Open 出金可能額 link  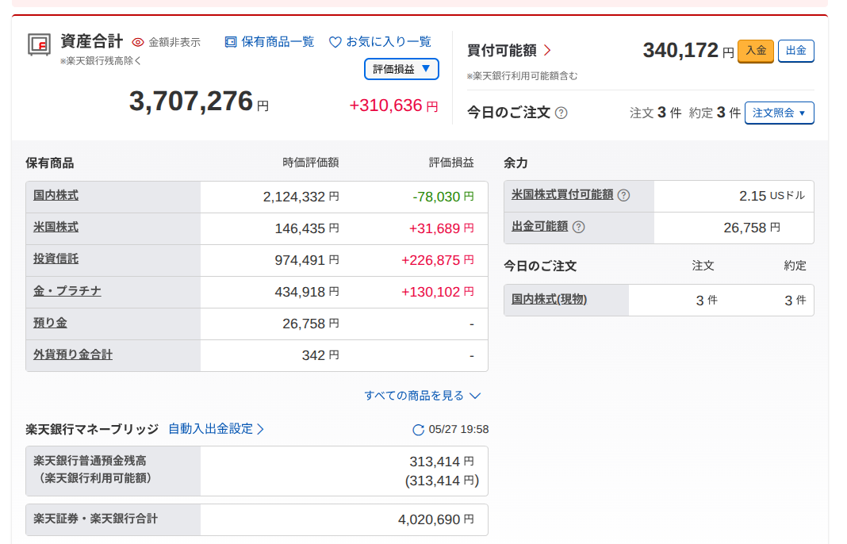pyautogui.click(x=539, y=226)
